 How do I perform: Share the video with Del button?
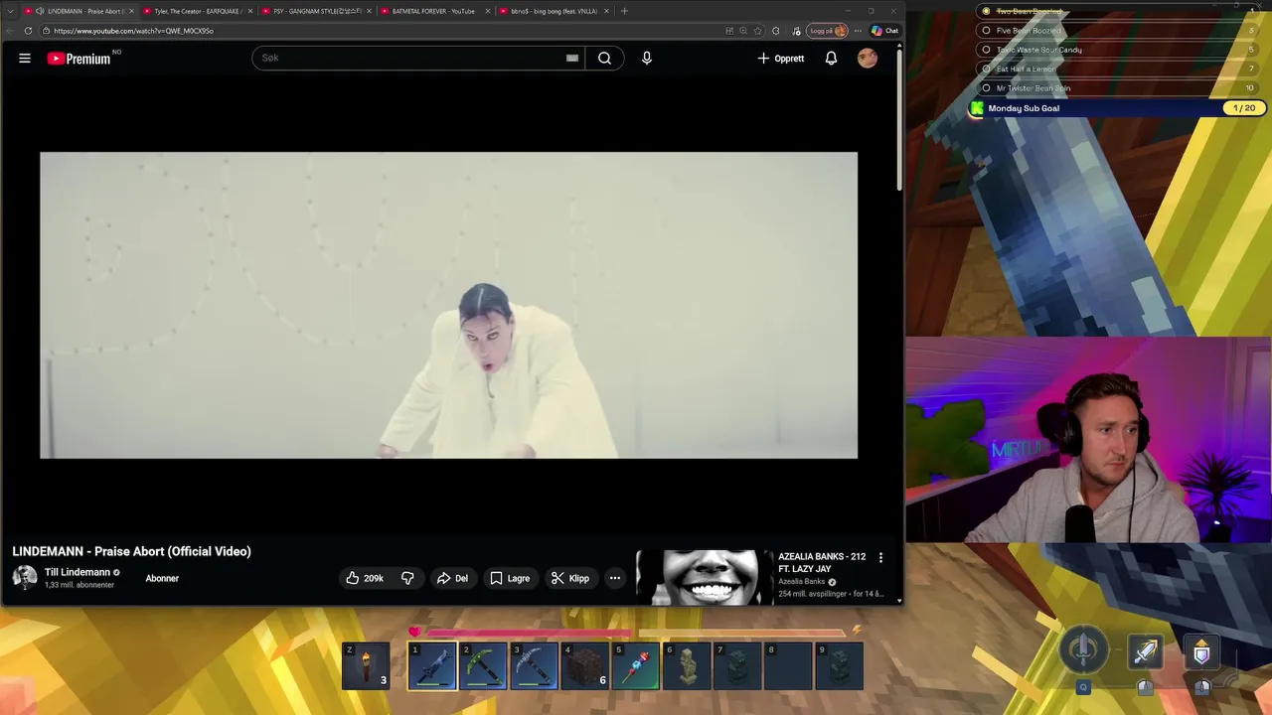click(452, 578)
